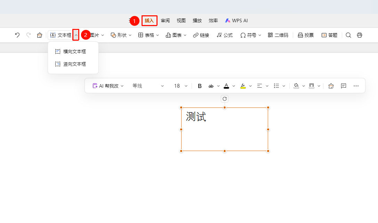Open the highlight color dropdown arrow

tap(250, 86)
